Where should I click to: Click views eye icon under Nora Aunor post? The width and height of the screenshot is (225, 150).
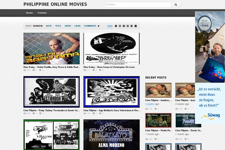[x=85, y=70]
